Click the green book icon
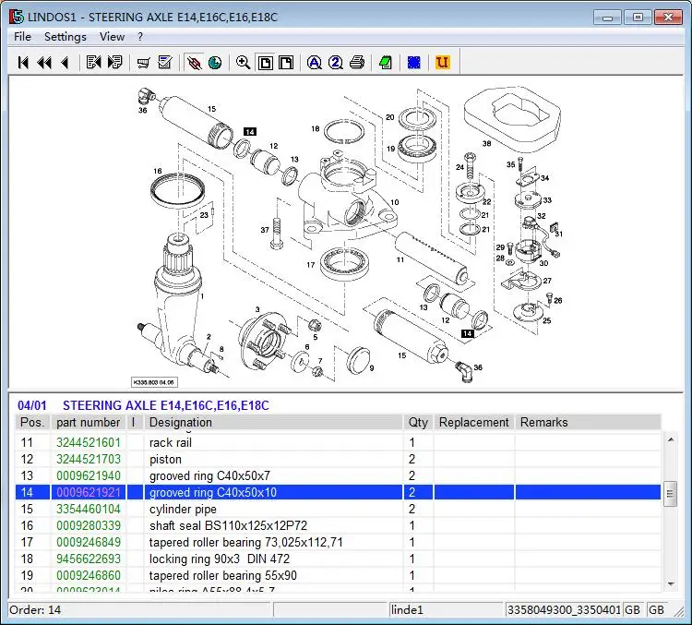 (x=385, y=63)
